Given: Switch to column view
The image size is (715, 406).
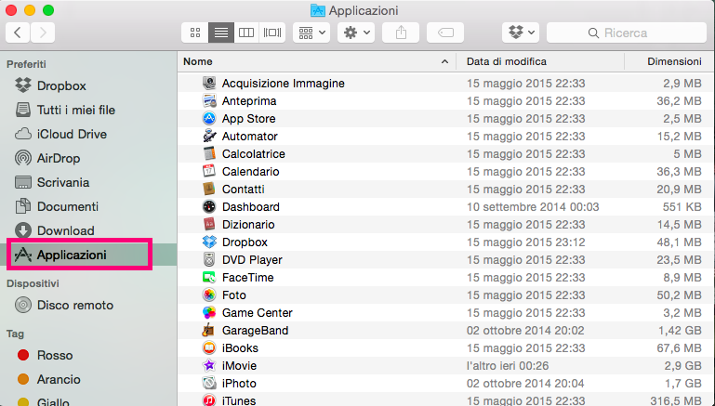Looking at the screenshot, I should [x=246, y=33].
